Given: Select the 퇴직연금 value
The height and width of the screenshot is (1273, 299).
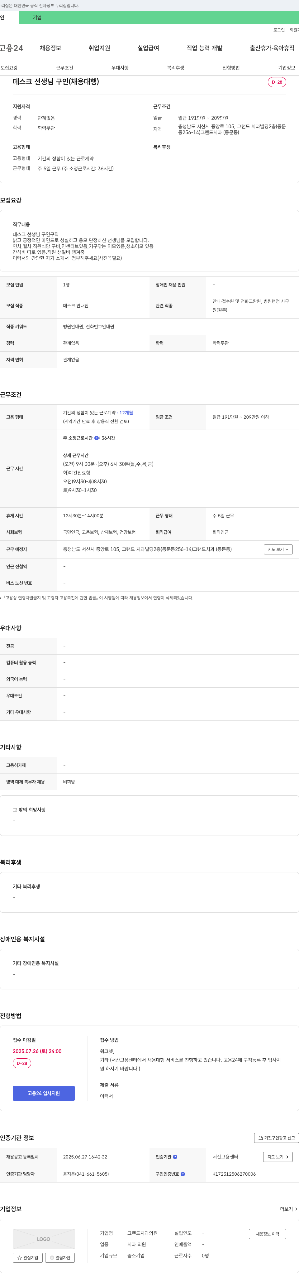Looking at the screenshot, I should pyautogui.click(x=221, y=532).
